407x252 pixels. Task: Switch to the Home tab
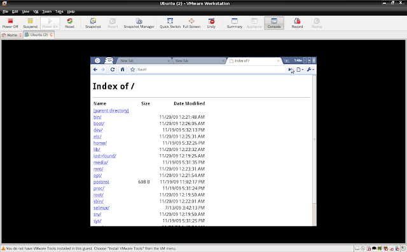click(x=11, y=35)
